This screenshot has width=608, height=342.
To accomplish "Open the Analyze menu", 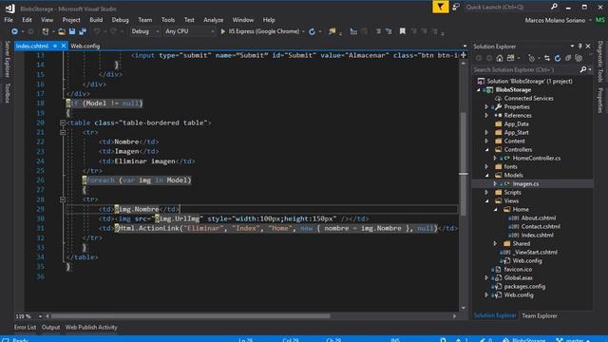I will (213, 20).
